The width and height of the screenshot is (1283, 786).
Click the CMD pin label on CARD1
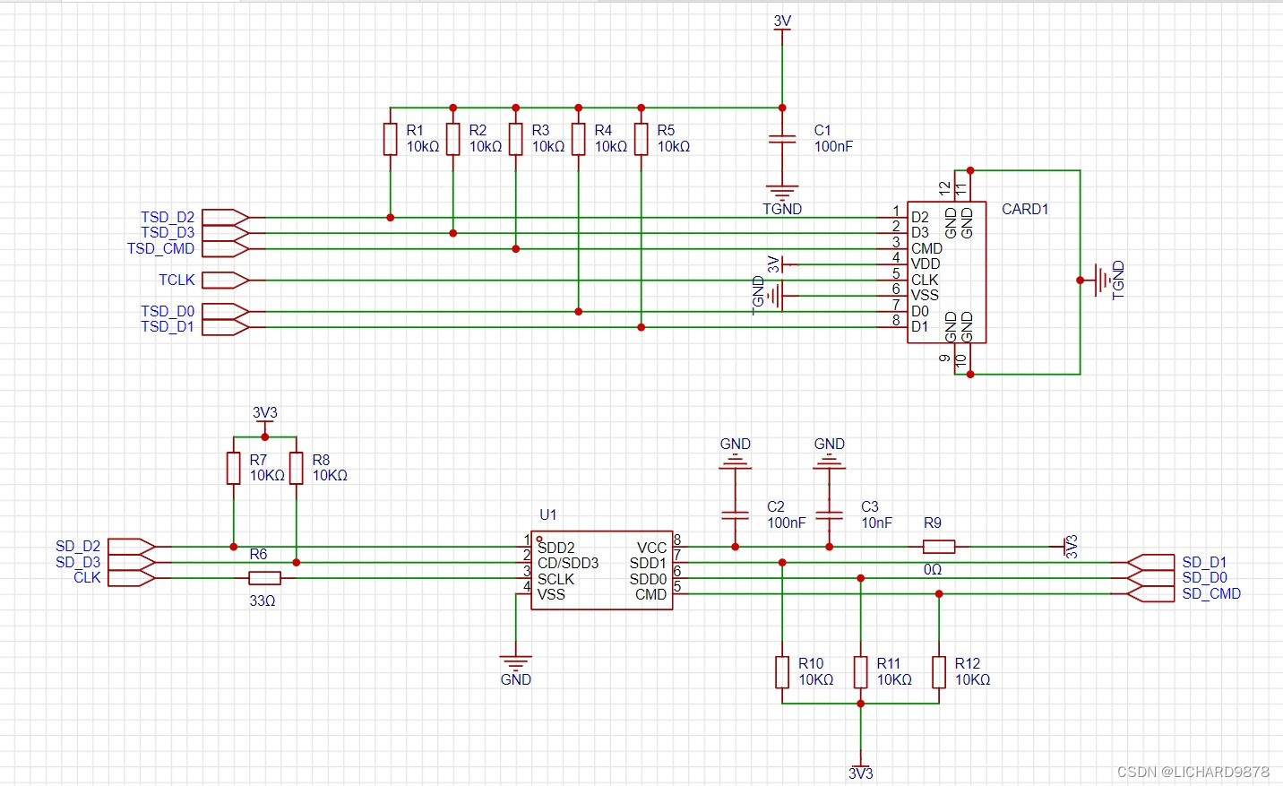click(x=926, y=248)
